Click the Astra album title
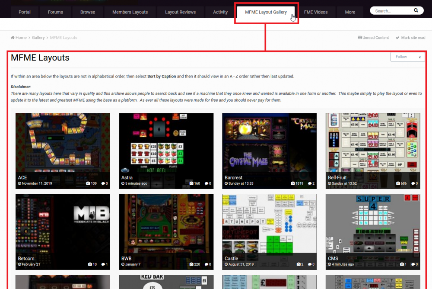Viewport: 432px width, 289px height. click(127, 177)
